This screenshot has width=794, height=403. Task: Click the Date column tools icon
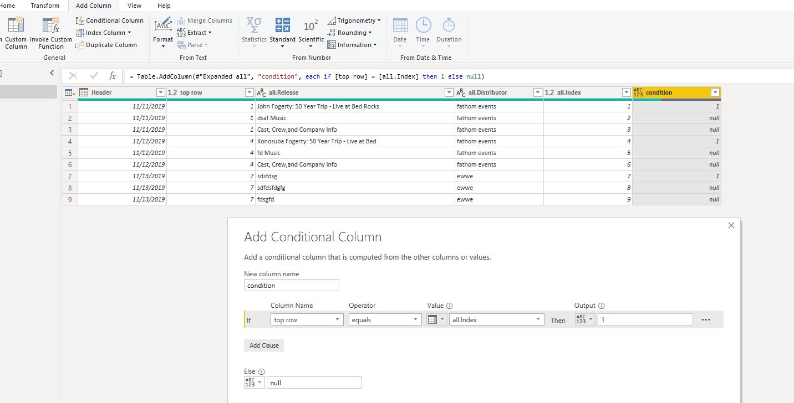pos(400,25)
